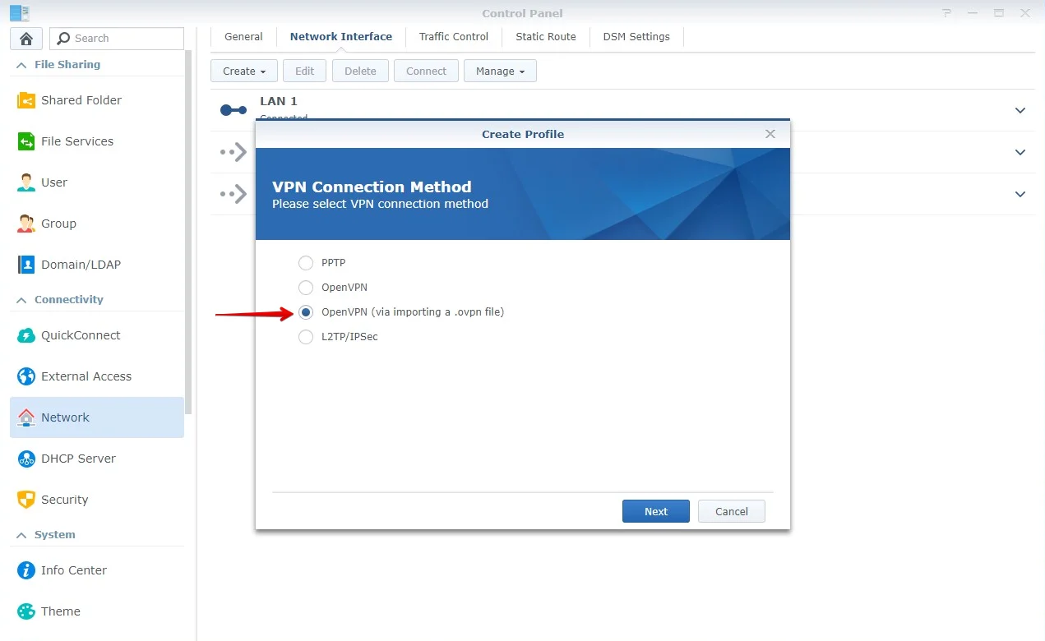
Task: Open the Create dropdown menu
Action: click(x=244, y=71)
